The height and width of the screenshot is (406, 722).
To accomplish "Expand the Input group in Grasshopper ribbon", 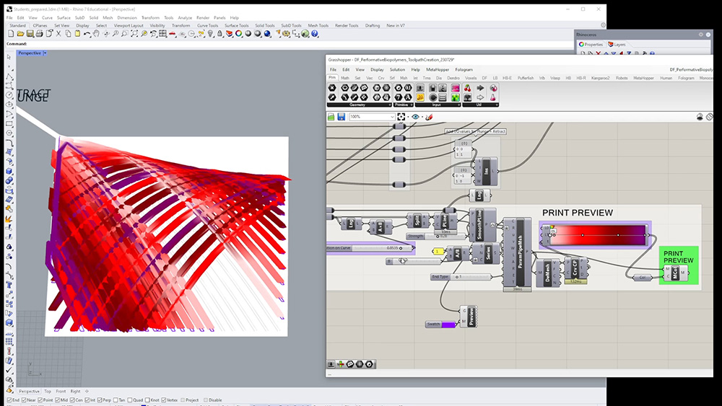I will (458, 105).
